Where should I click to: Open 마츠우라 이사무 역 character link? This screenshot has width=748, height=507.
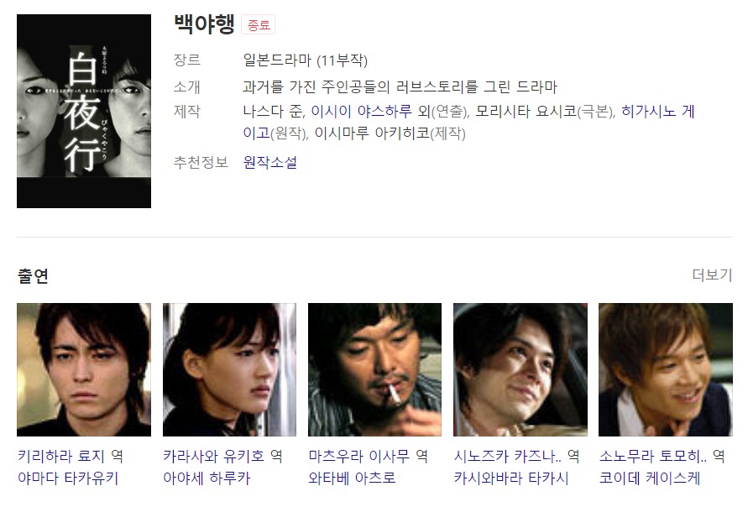pos(369,456)
